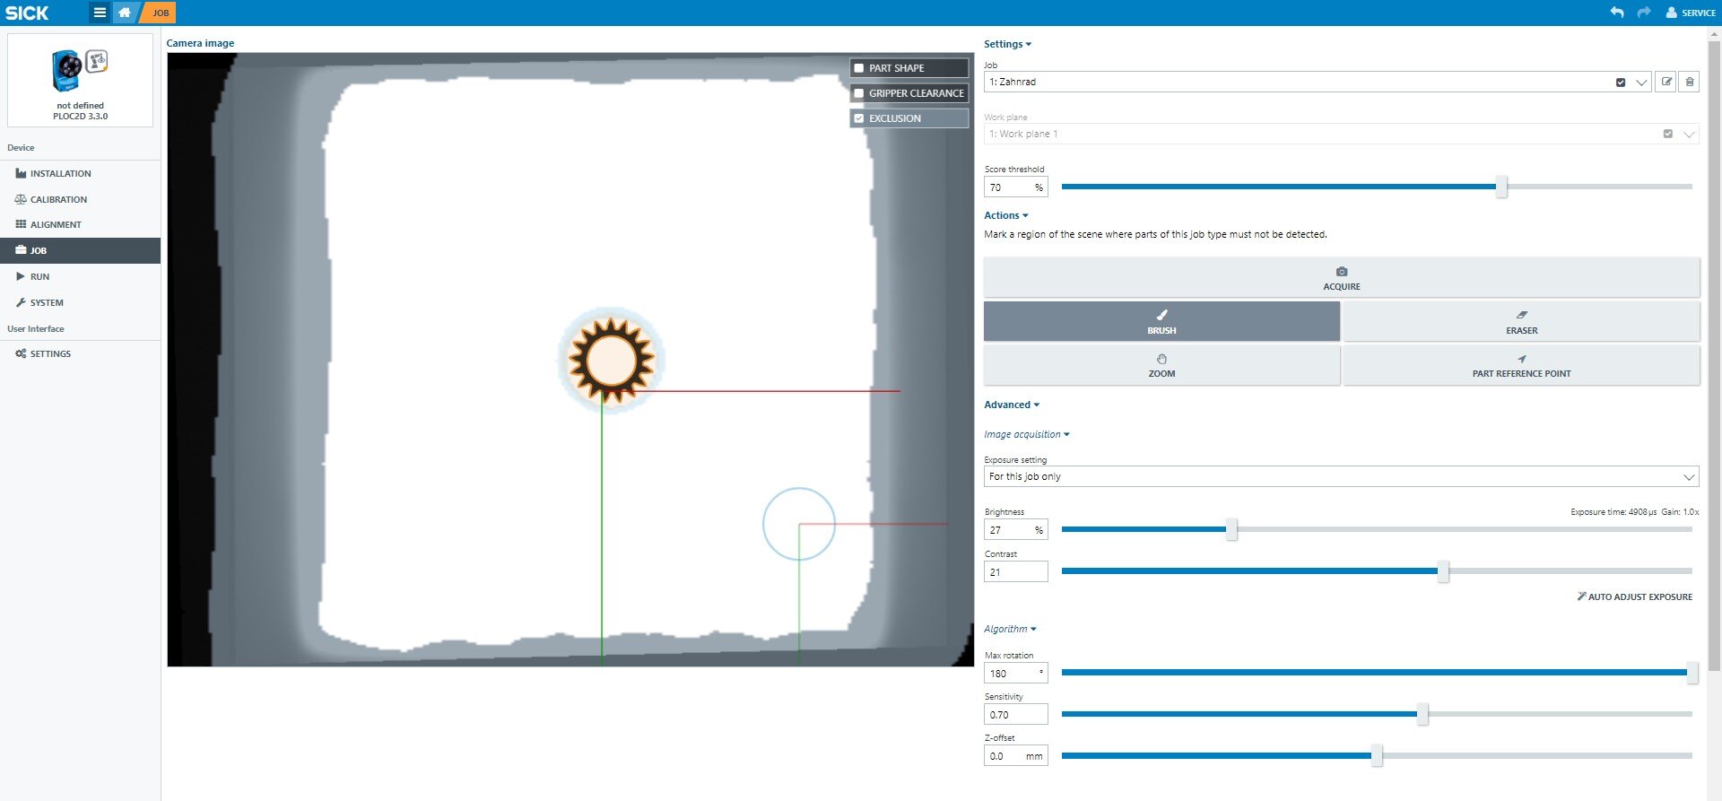Go to home via house icon
The image size is (1722, 801).
pyautogui.click(x=125, y=13)
